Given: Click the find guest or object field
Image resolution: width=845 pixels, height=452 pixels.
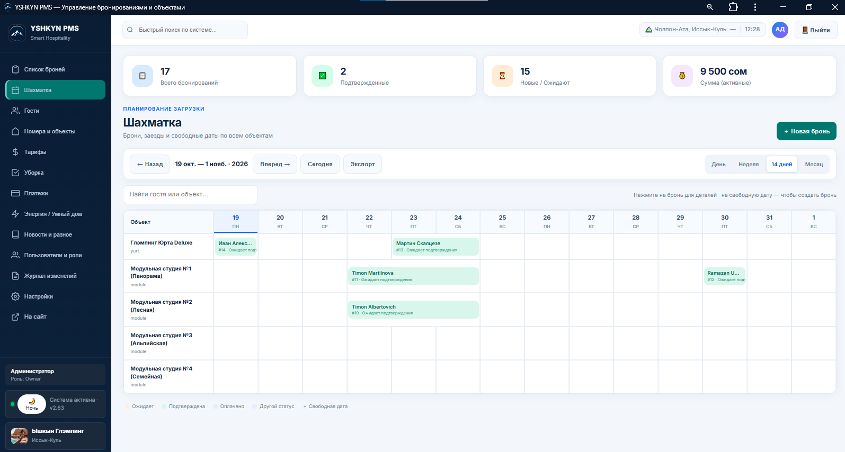Looking at the screenshot, I should tap(191, 195).
